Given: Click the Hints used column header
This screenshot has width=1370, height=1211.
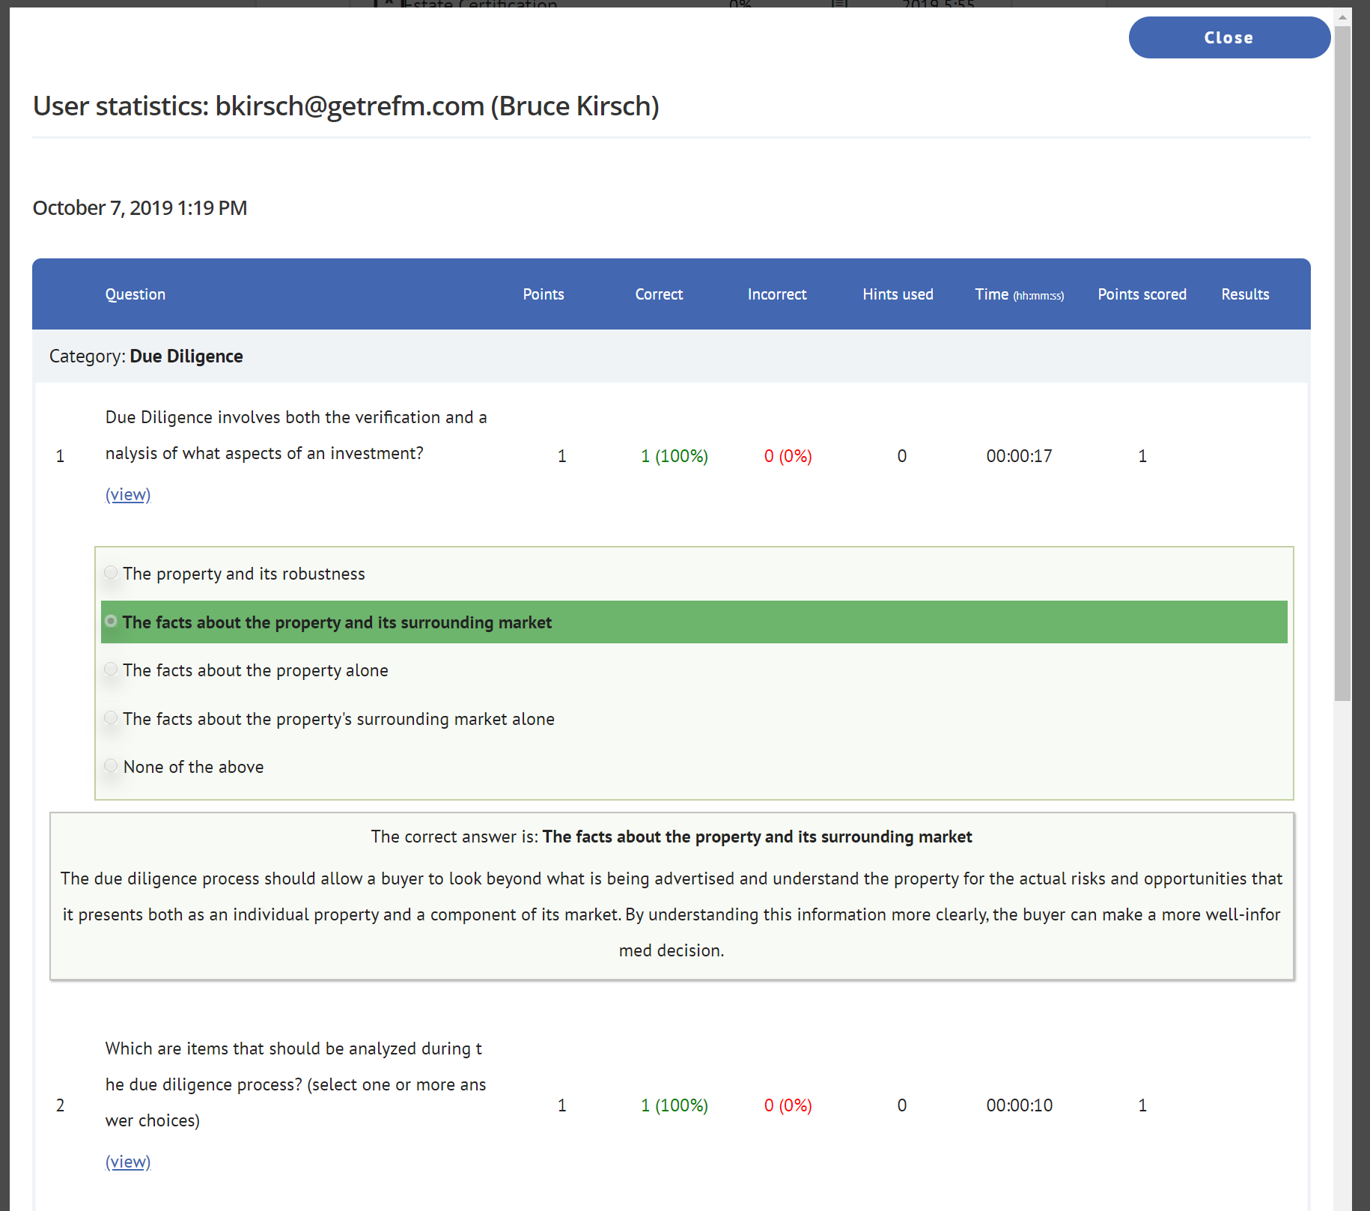Looking at the screenshot, I should (x=898, y=294).
